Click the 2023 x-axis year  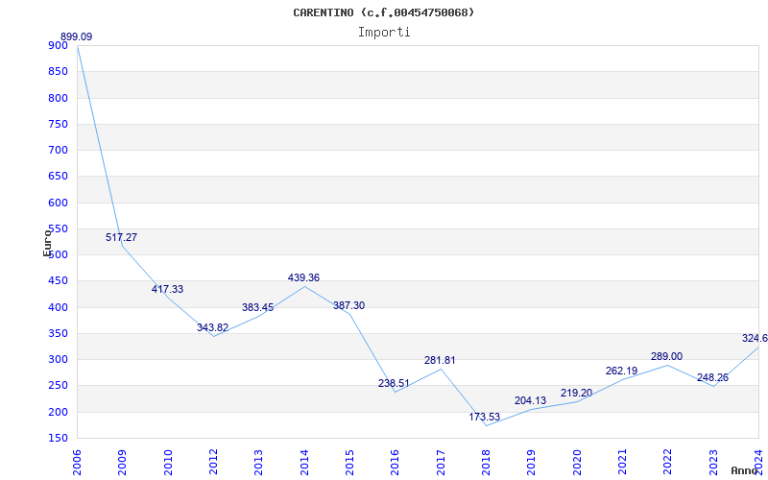tap(713, 463)
